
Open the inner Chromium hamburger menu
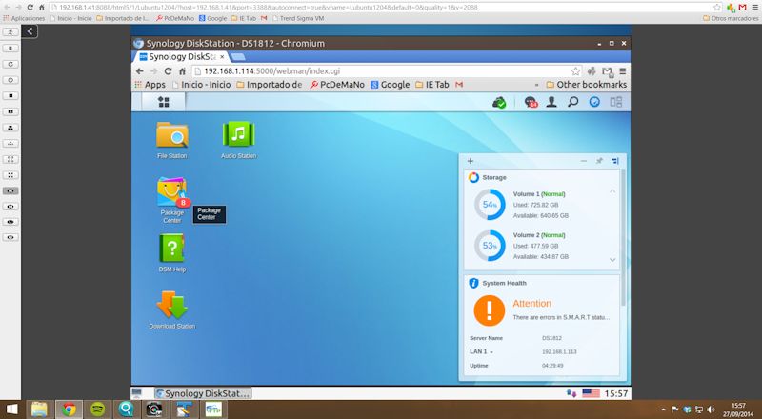[x=623, y=71]
